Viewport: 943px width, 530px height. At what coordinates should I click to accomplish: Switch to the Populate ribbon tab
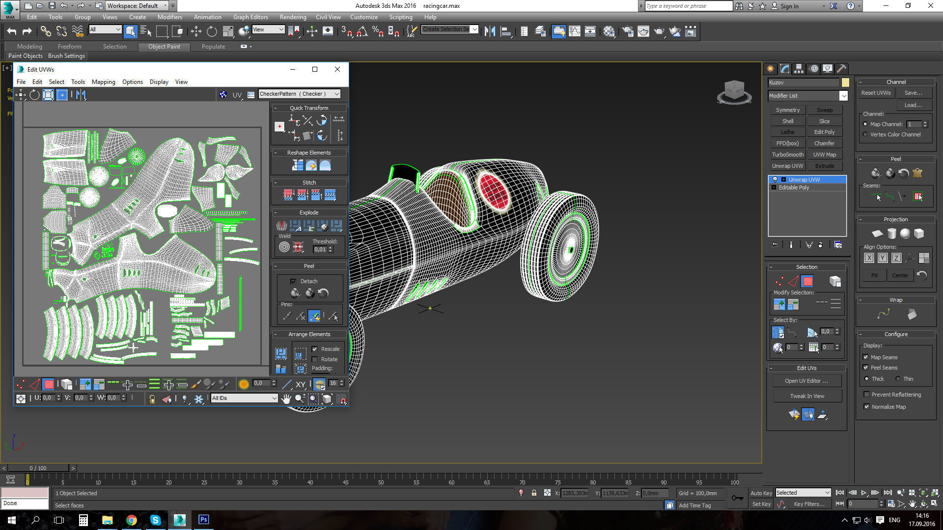click(x=213, y=47)
